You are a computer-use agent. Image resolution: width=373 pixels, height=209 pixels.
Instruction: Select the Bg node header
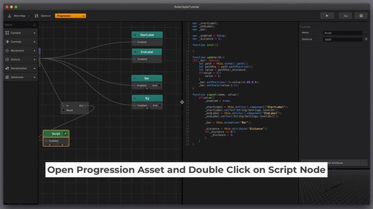(x=147, y=98)
